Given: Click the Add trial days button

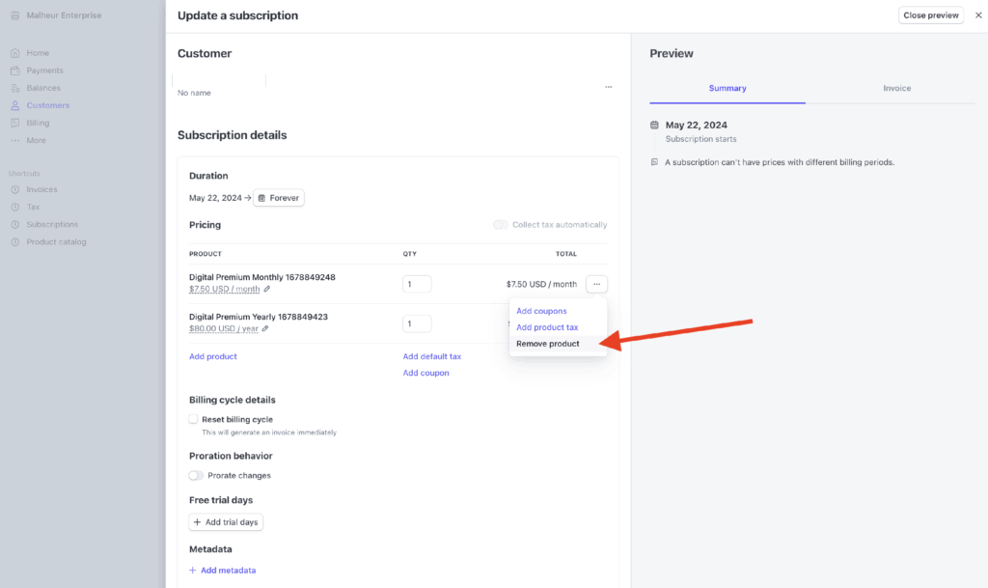Looking at the screenshot, I should pos(226,522).
